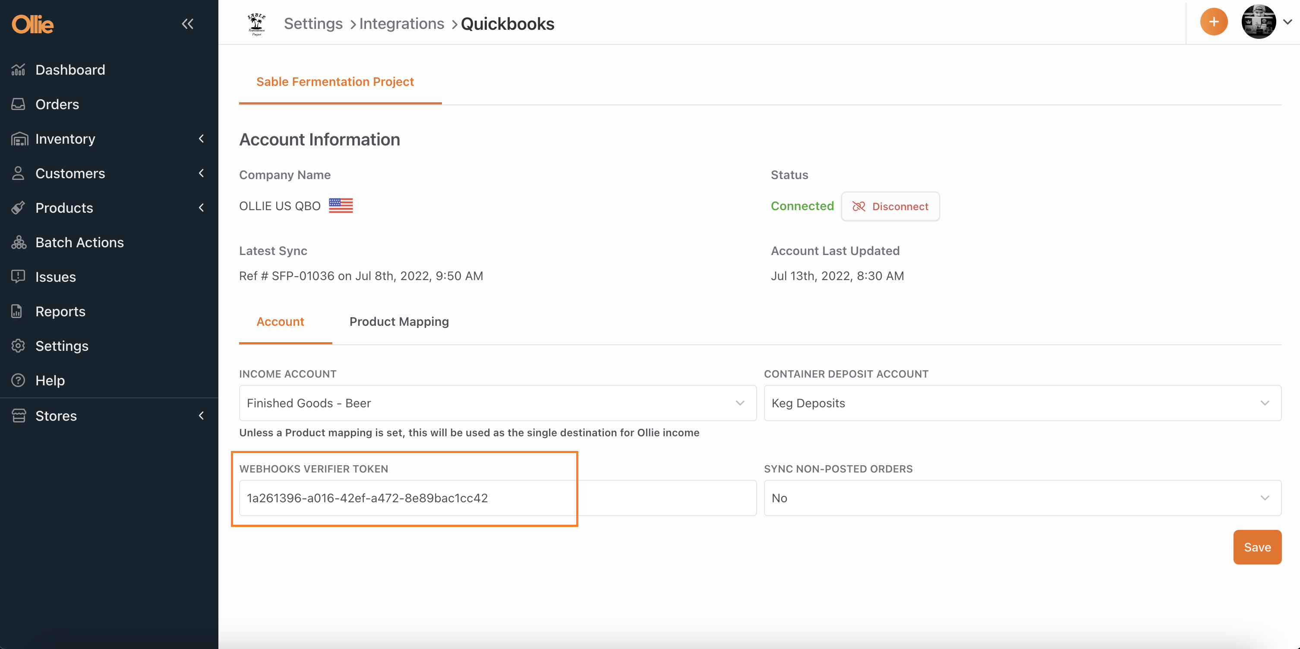Image resolution: width=1300 pixels, height=649 pixels.
Task: Click the Save button
Action: (1257, 547)
